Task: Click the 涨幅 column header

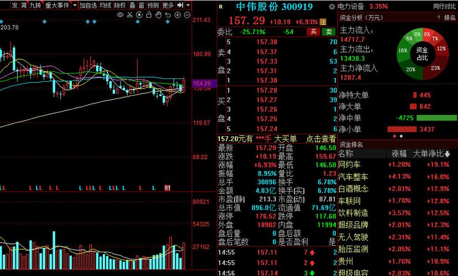Action: 399,154
